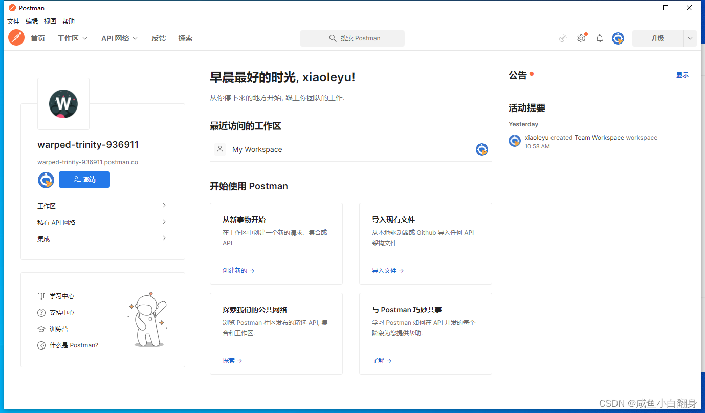Click team name warped-trinity-936911
Screen dimensions: 705x413
pyautogui.click(x=88, y=145)
